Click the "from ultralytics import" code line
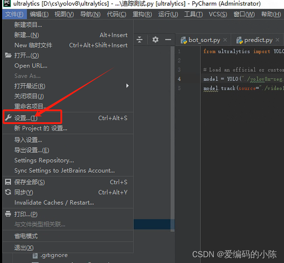284x263 pixels. point(243,51)
